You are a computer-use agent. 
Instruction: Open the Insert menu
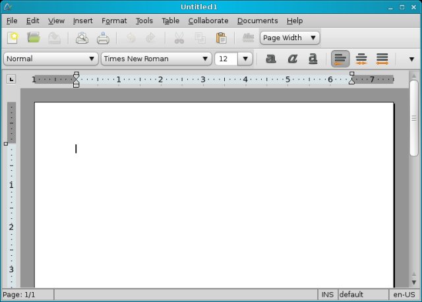tap(82, 20)
